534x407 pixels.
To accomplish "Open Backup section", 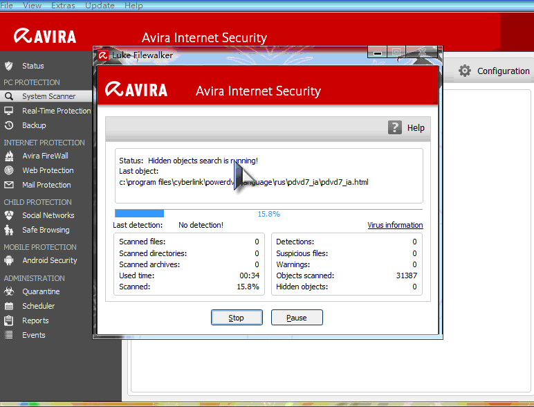I will tap(34, 125).
